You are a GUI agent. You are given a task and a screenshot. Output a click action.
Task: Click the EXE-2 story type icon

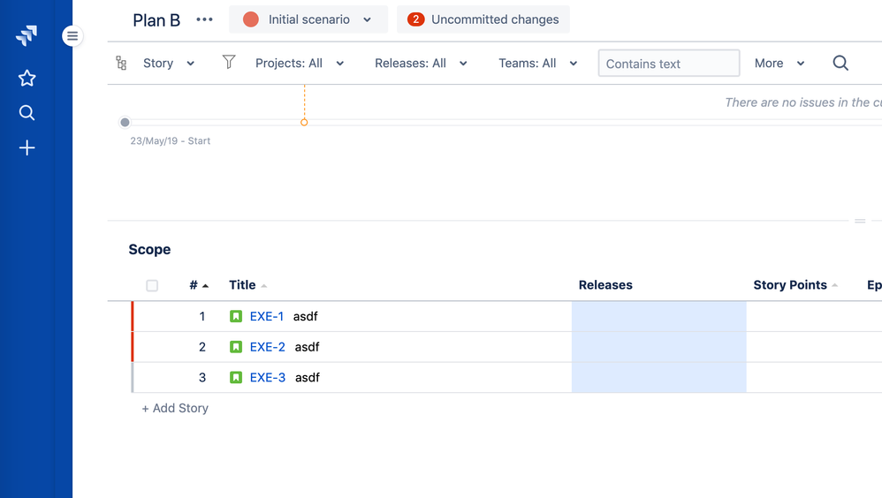[236, 347]
